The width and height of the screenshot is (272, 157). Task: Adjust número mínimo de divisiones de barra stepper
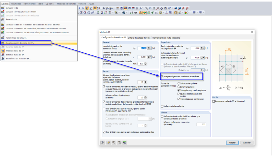click(146, 98)
